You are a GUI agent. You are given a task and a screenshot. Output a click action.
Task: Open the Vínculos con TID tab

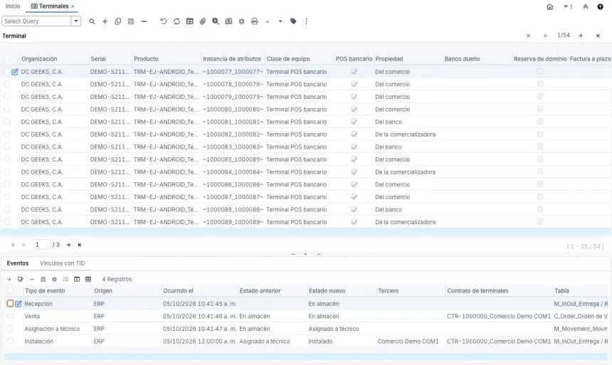[x=62, y=263]
